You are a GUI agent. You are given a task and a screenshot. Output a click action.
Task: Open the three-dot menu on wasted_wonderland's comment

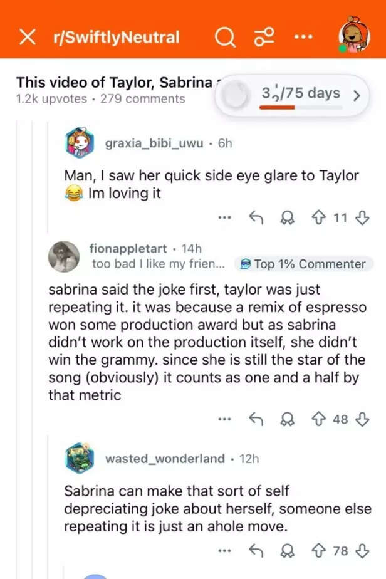coord(224,550)
